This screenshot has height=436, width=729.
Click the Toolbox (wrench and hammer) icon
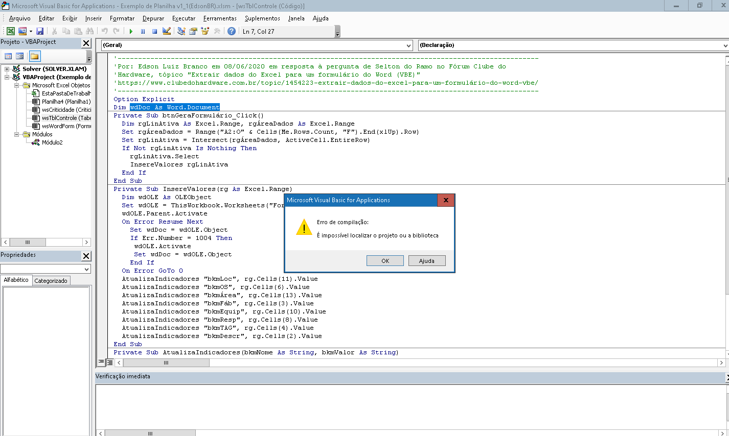pos(217,31)
